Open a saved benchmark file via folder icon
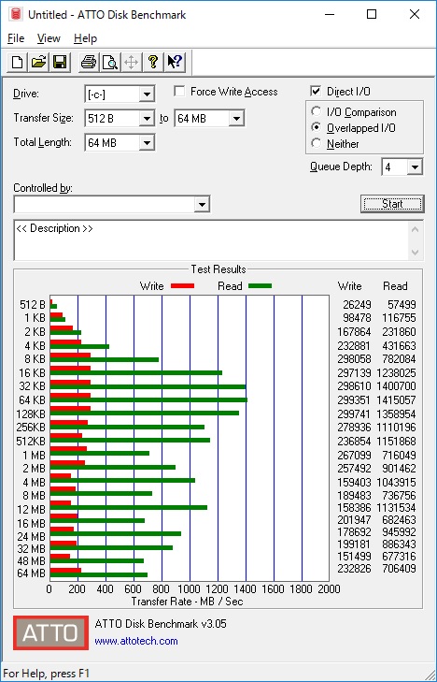437x682 pixels. coord(38,62)
